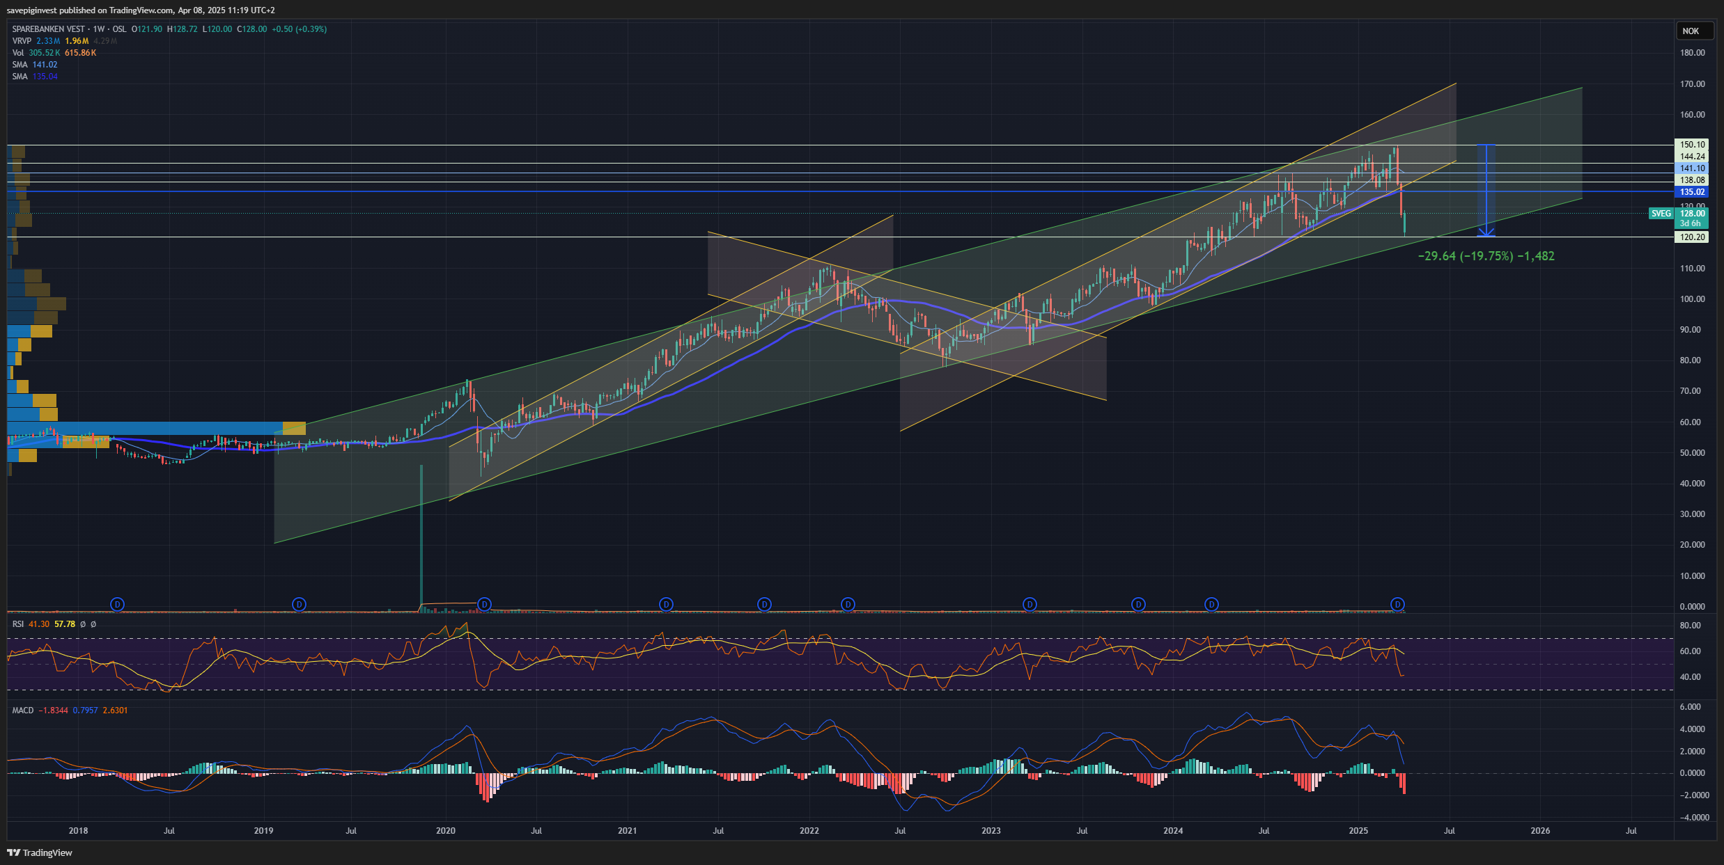The width and height of the screenshot is (1724, 865).
Task: Select the RSI indicator legend
Action: [54, 624]
